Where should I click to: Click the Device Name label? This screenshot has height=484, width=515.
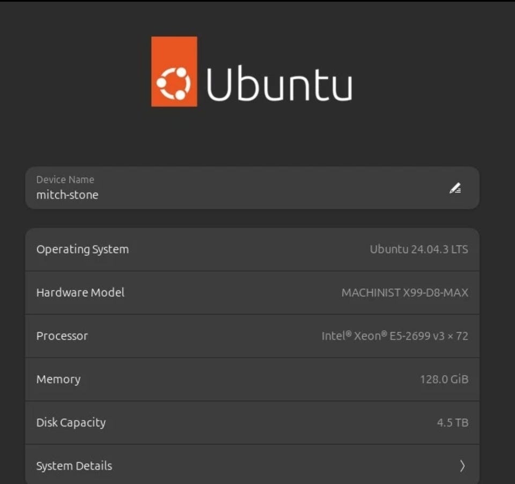[x=65, y=180]
